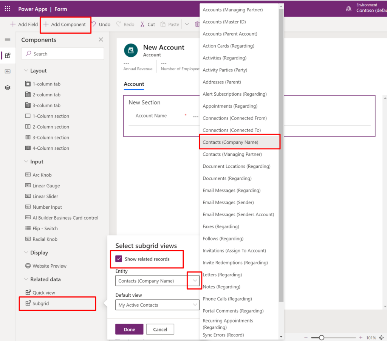Screen dimensions: 387x341
Task: Add a 3-Column section component
Action: point(47,137)
